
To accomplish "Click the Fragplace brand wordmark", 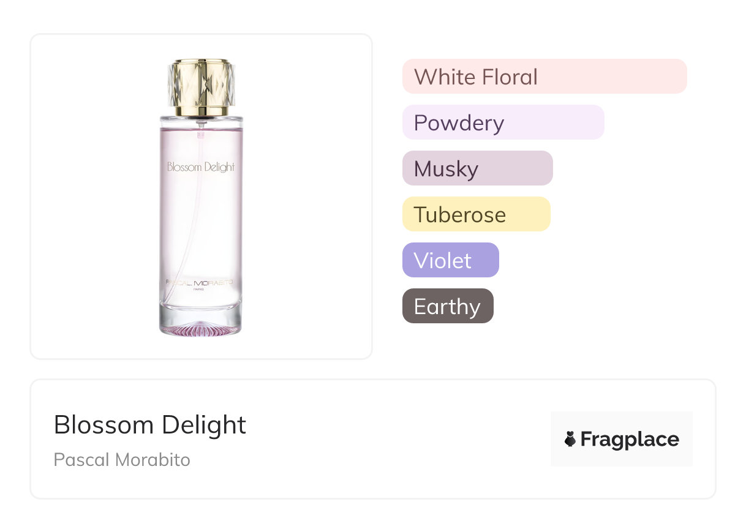I will (630, 439).
